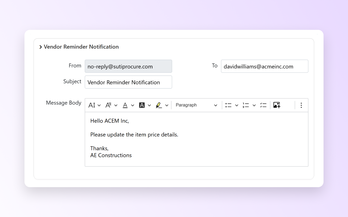Open bulleted list style dropdown arrow
The height and width of the screenshot is (217, 348).
pos(237,105)
